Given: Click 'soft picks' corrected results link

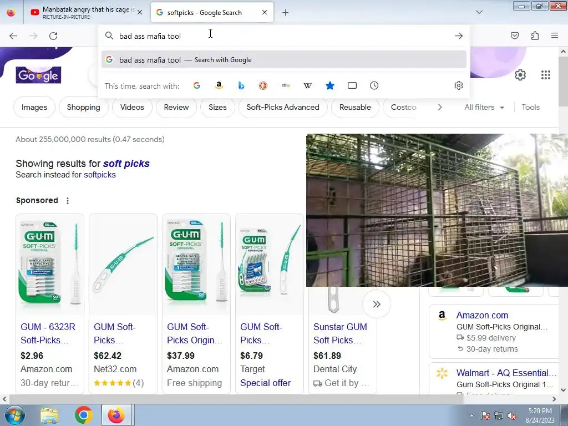Looking at the screenshot, I should tap(126, 164).
